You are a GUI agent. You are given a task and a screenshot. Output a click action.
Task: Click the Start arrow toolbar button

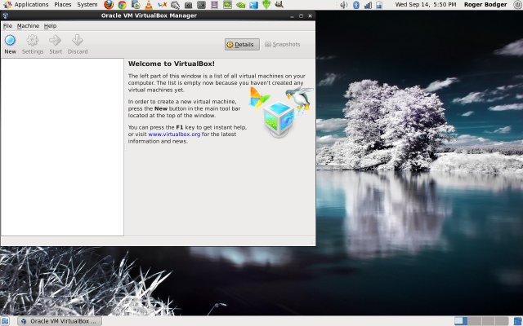(56, 45)
